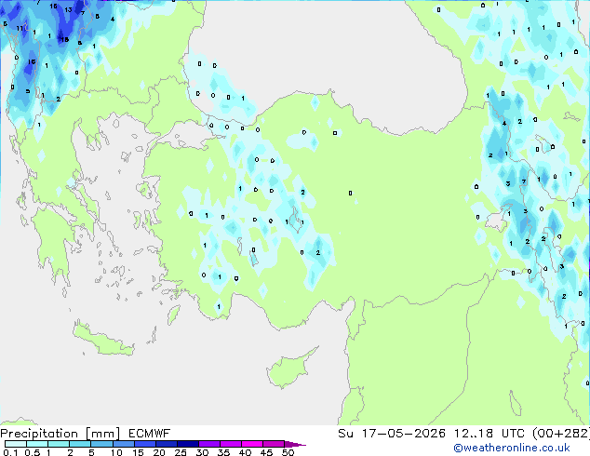Click the '45' legend scale label
590x456 pixels.
tap(266, 452)
